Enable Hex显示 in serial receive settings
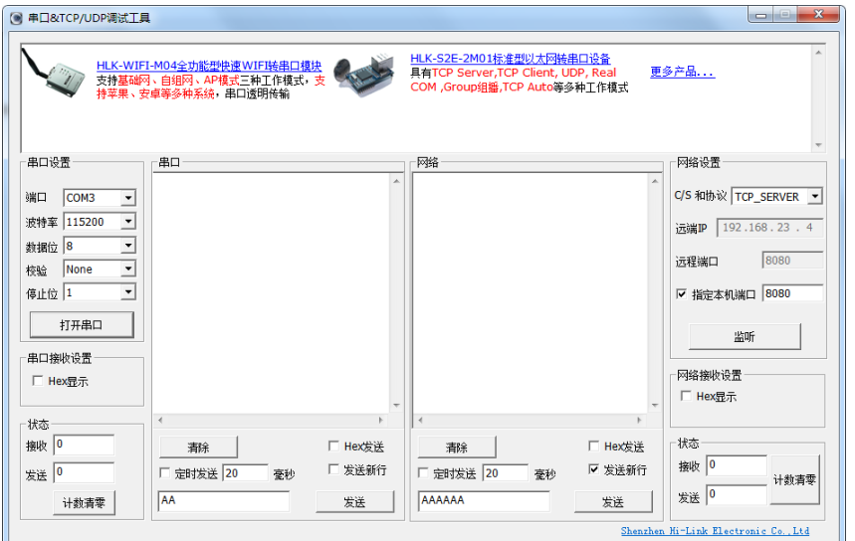The height and width of the screenshot is (541, 855). pyautogui.click(x=39, y=381)
